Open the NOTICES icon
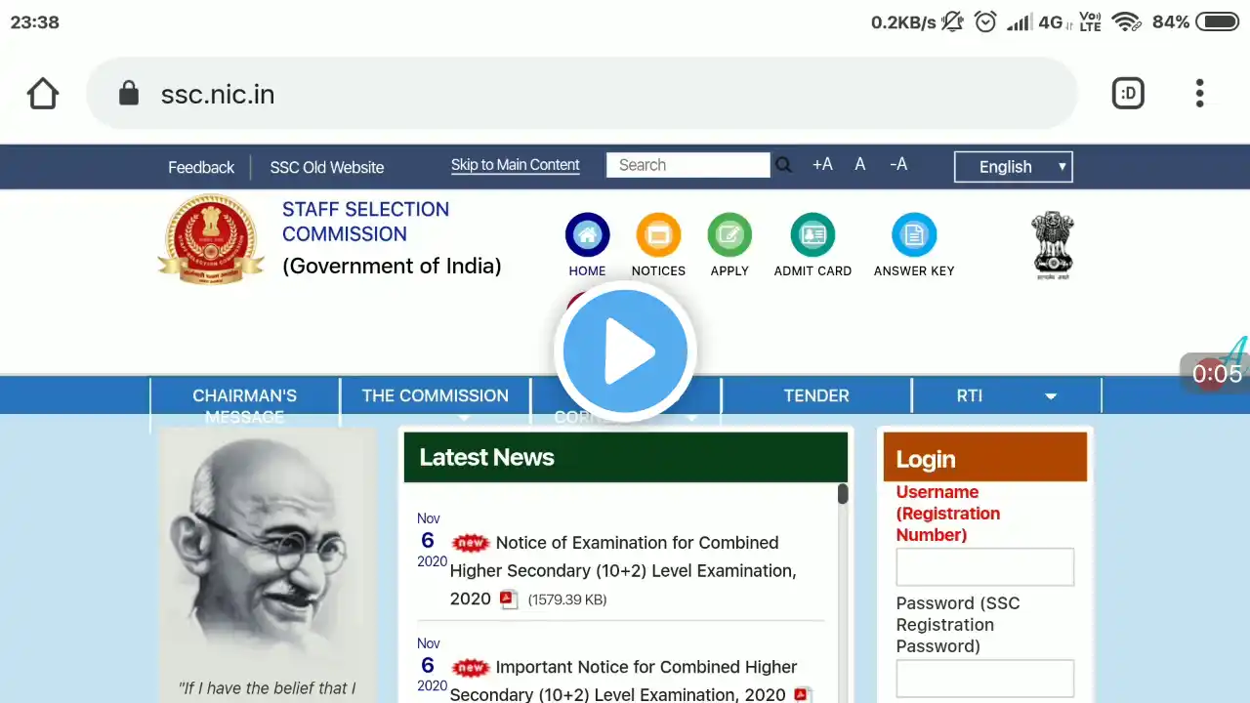The width and height of the screenshot is (1250, 703). point(658,235)
